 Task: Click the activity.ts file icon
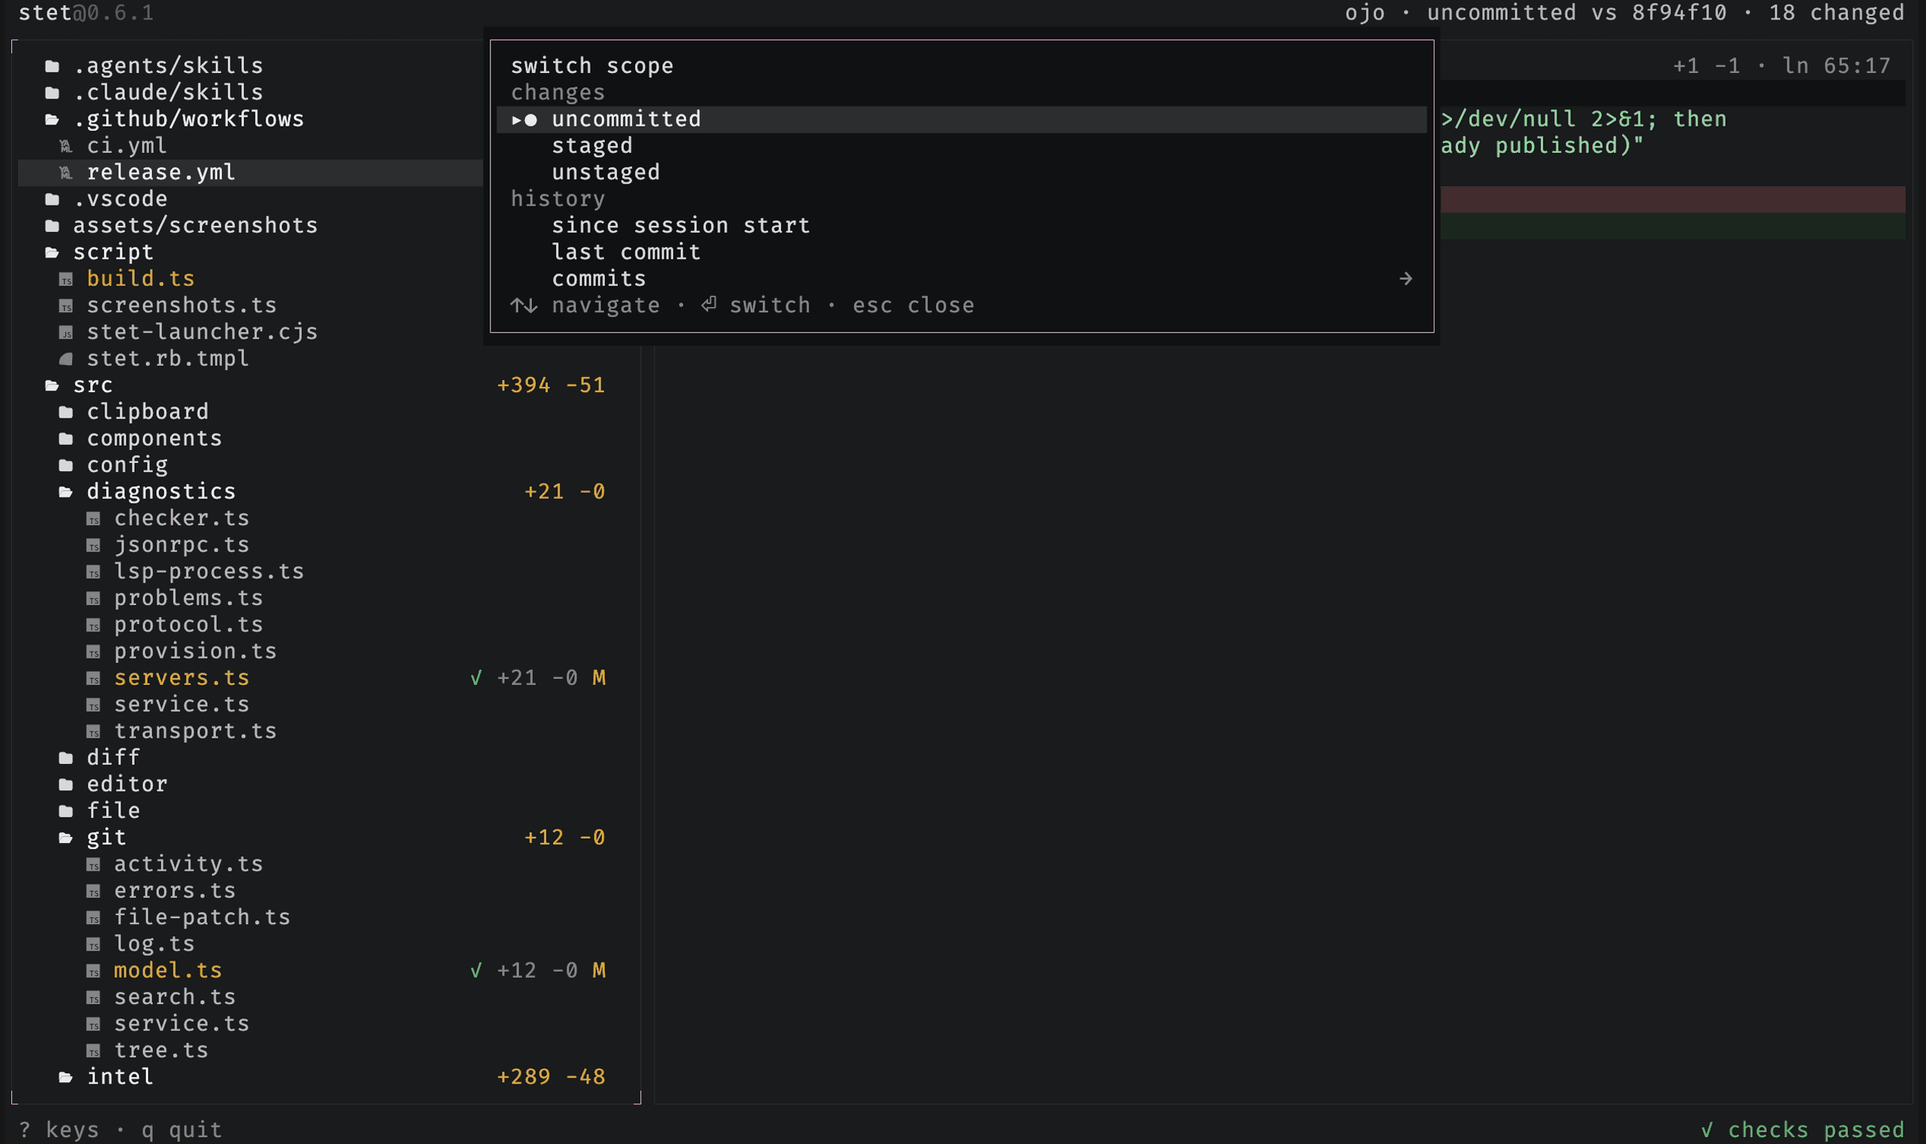click(x=93, y=865)
